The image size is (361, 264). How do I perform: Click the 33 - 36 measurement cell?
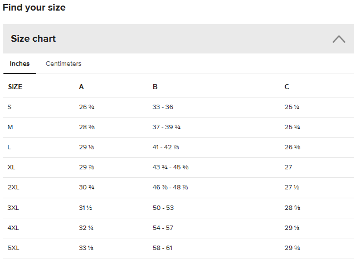point(163,107)
